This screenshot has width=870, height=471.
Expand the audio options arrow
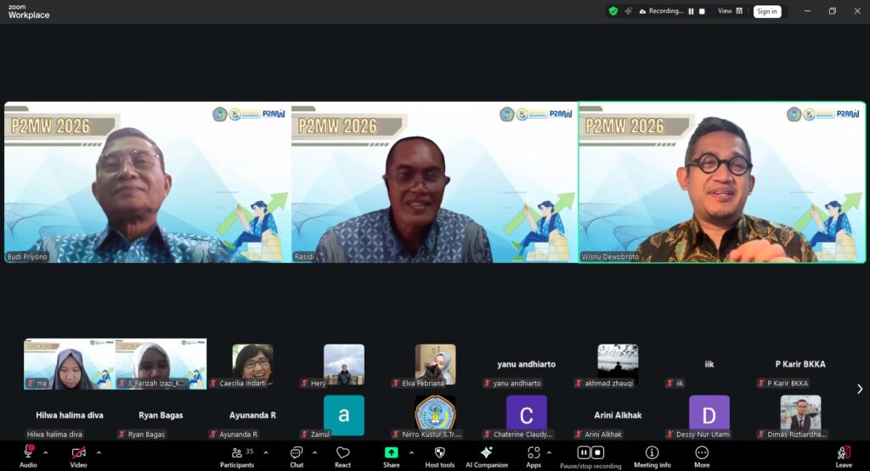(x=46, y=452)
